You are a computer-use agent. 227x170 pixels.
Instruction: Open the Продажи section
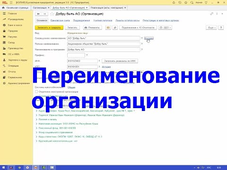[x=13, y=31]
